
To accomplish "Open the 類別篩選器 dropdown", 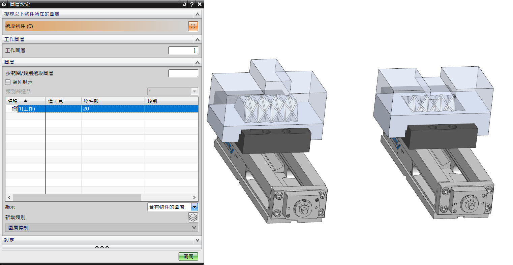I will tap(194, 91).
